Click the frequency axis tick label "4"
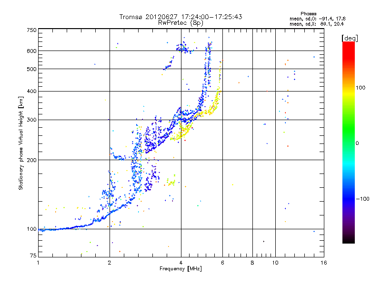The image size is (381, 286). (181, 263)
